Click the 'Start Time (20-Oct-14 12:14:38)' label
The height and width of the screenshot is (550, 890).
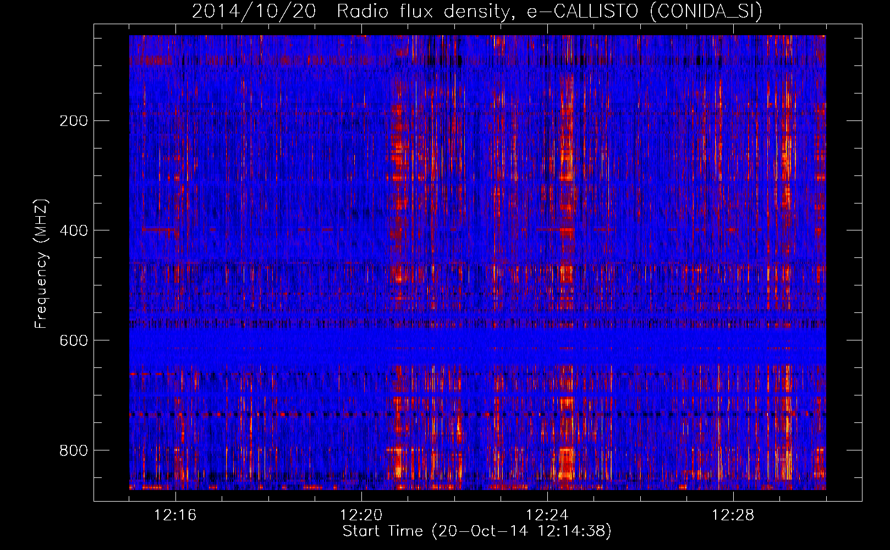pos(477,531)
